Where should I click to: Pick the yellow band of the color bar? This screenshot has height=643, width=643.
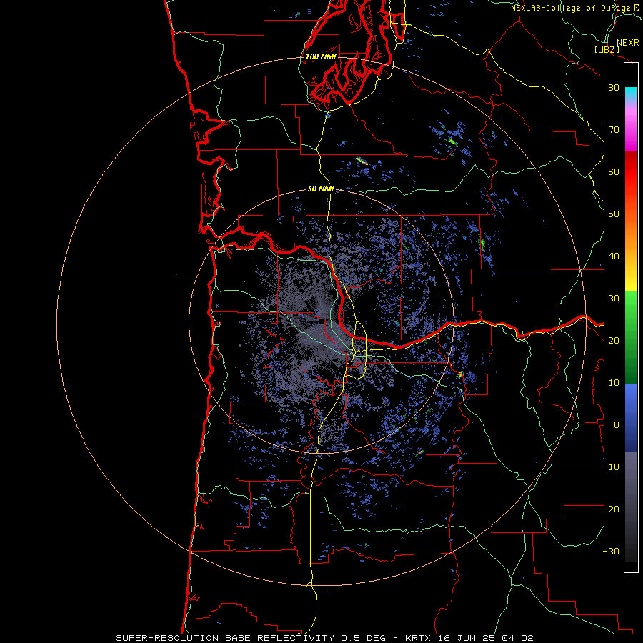(x=631, y=282)
